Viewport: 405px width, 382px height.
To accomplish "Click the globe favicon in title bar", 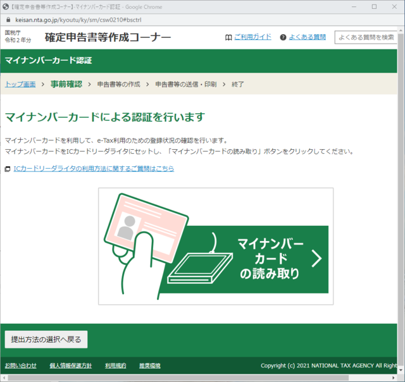I will pyautogui.click(x=6, y=7).
